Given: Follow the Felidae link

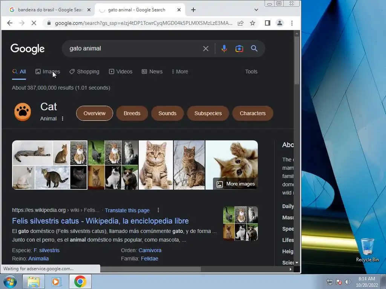Looking at the screenshot, I should pos(149,259).
